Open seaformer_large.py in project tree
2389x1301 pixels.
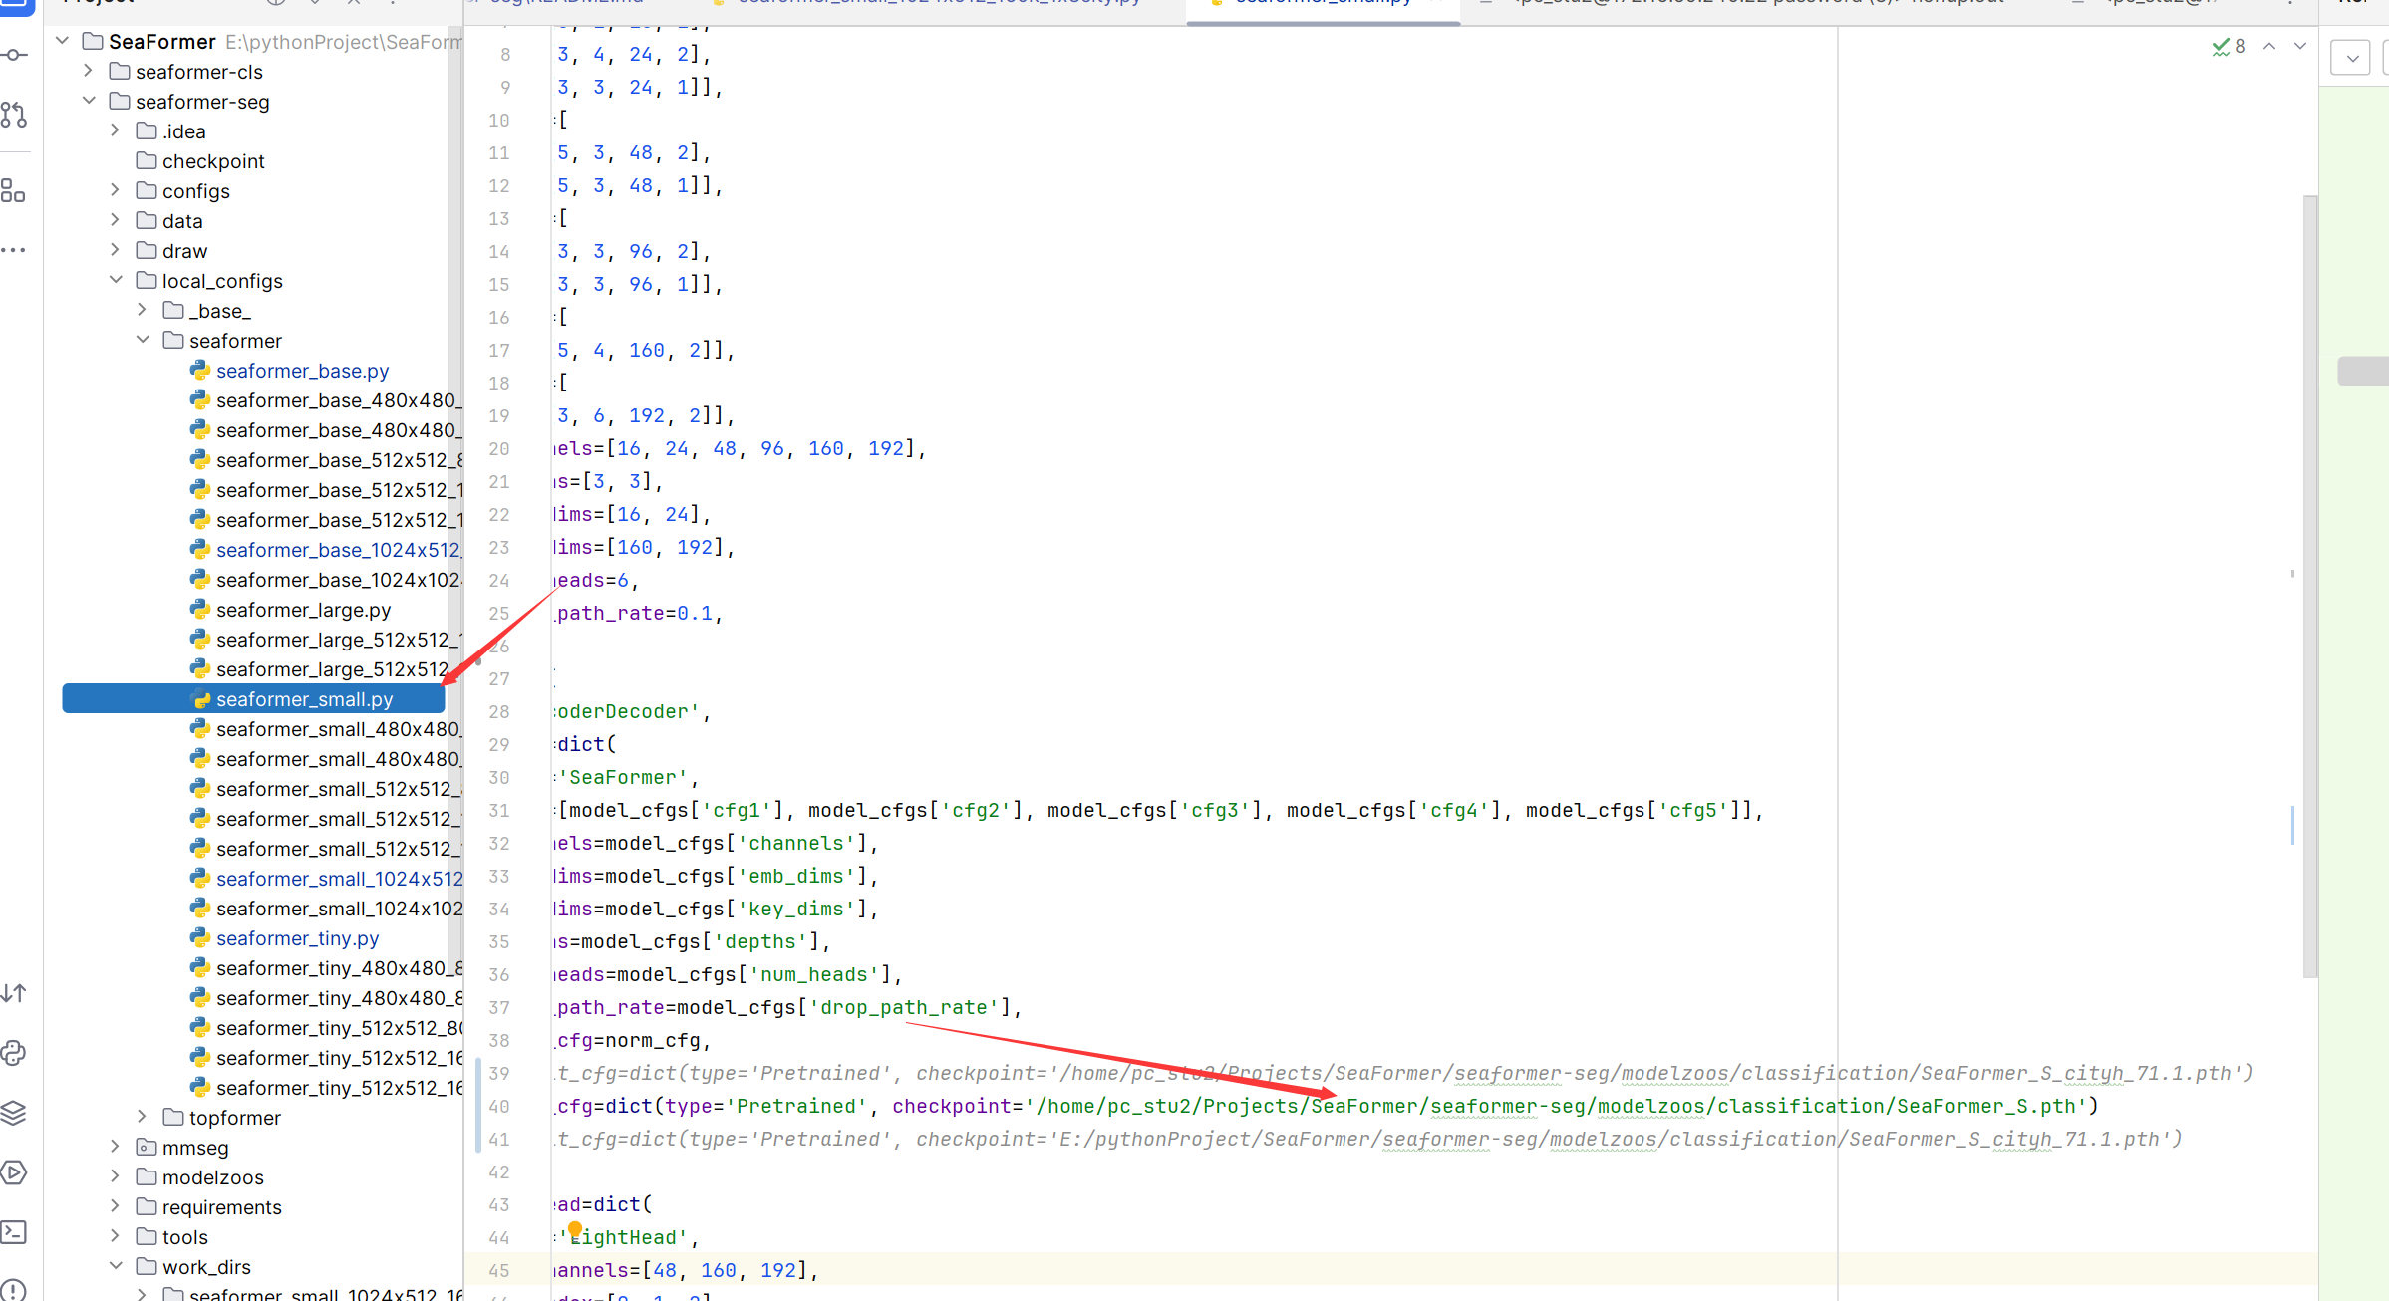click(x=303, y=610)
